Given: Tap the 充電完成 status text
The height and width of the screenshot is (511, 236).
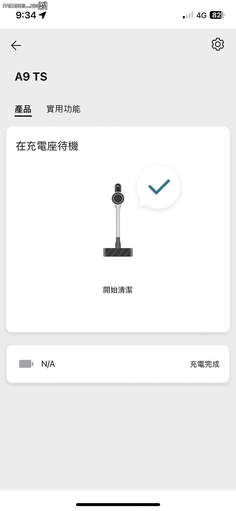Looking at the screenshot, I should (205, 364).
